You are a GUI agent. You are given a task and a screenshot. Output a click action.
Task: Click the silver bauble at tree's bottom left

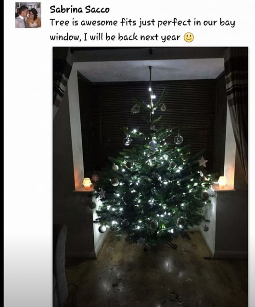click(x=102, y=229)
